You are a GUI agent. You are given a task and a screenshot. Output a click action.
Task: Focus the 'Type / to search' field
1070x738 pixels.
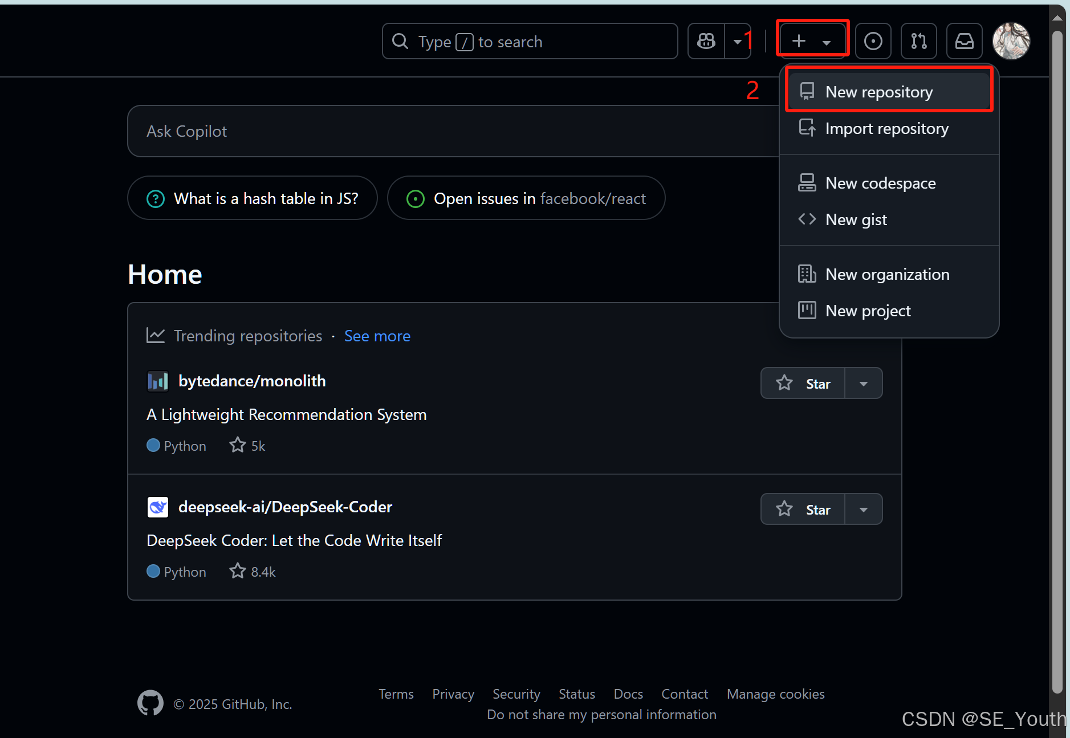pos(530,41)
